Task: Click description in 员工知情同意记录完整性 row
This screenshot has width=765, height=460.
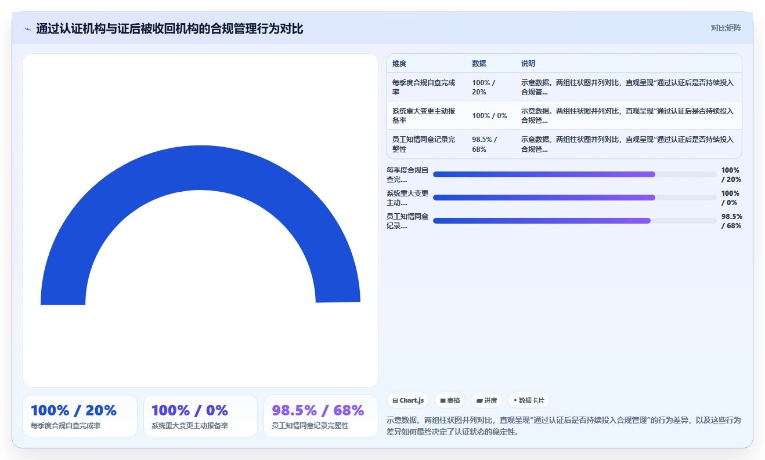Action: pos(627,144)
